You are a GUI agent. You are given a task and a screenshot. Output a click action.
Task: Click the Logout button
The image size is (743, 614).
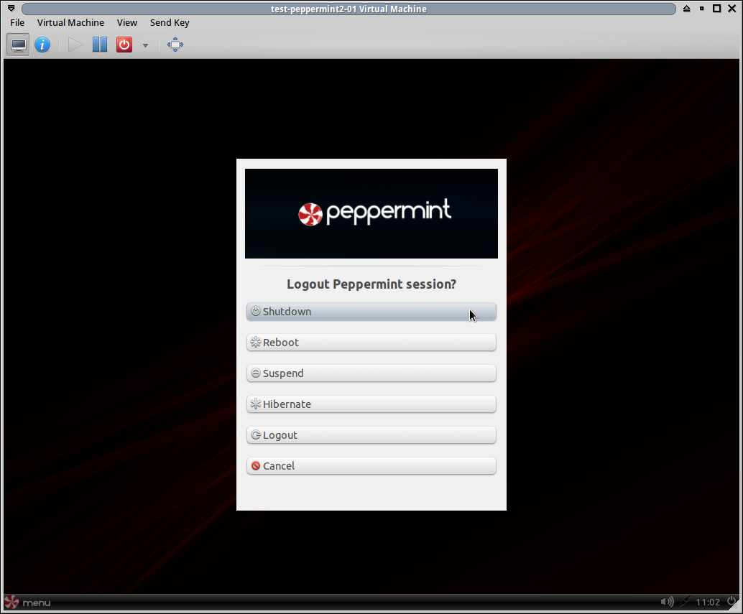(x=371, y=435)
